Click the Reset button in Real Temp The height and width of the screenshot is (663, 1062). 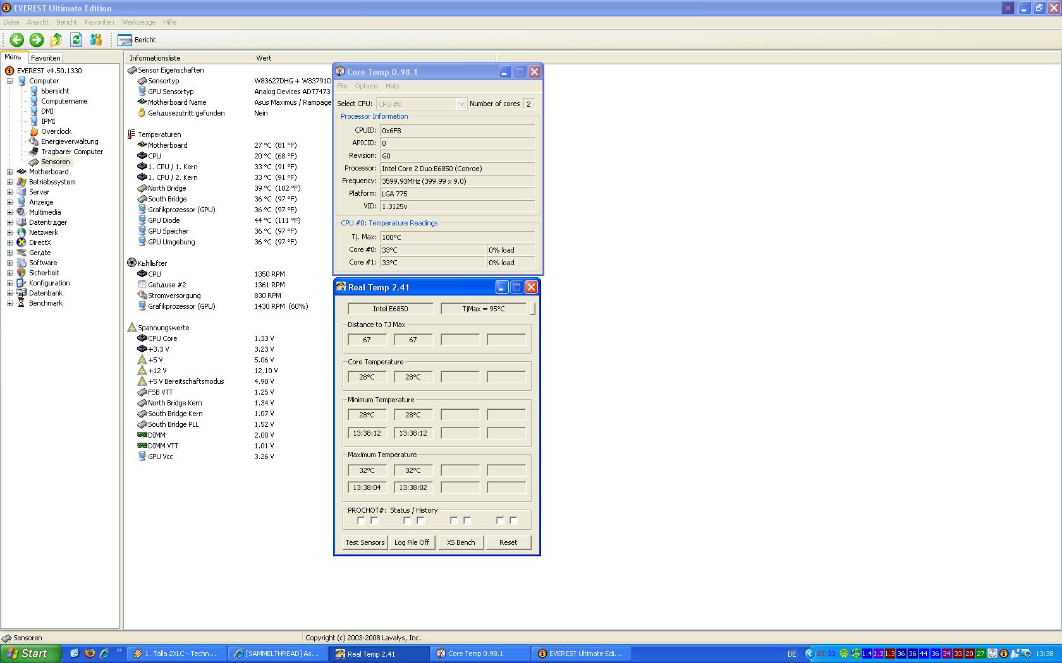pyautogui.click(x=508, y=542)
